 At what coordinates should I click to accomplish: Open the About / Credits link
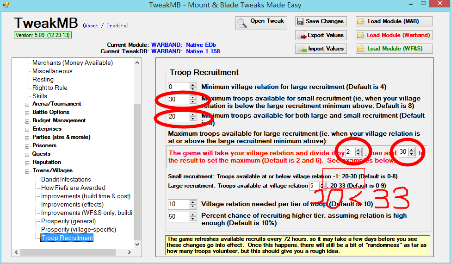[105, 25]
